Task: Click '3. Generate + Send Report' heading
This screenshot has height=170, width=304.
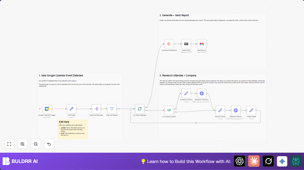Action: [x=174, y=15]
